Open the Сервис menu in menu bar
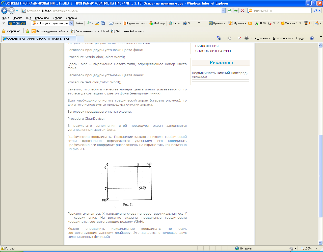The image size is (323, 252). coord(57,18)
